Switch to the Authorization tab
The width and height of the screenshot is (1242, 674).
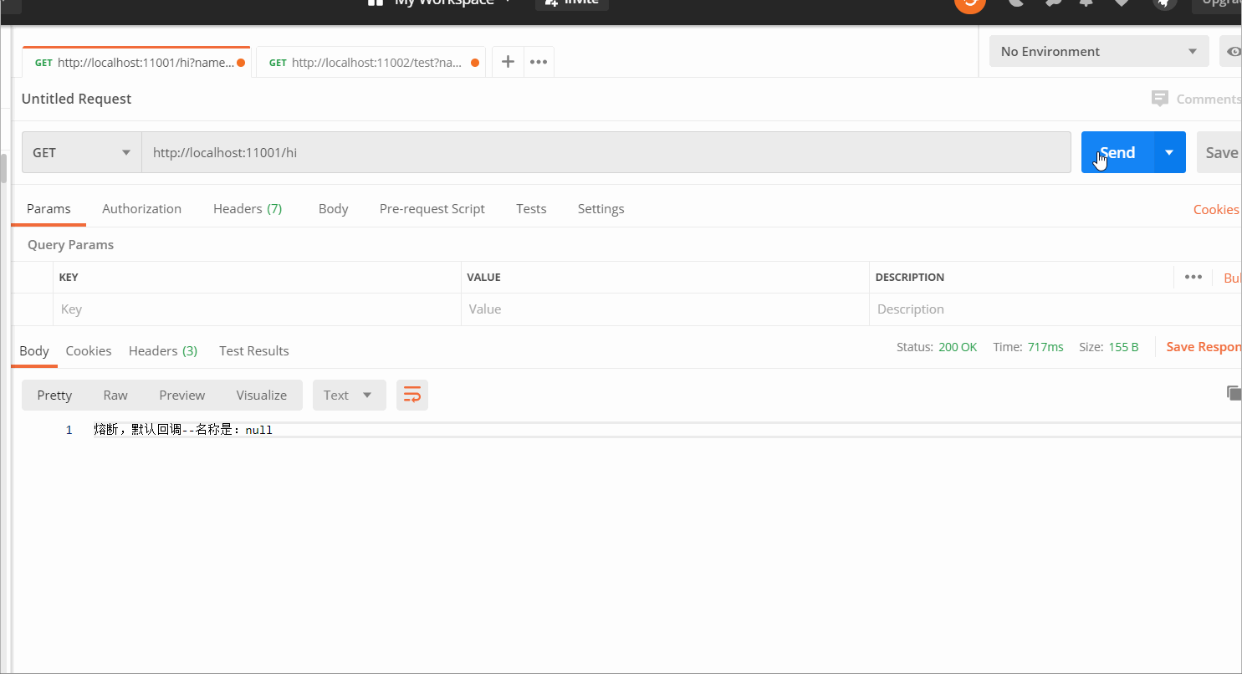(x=141, y=208)
